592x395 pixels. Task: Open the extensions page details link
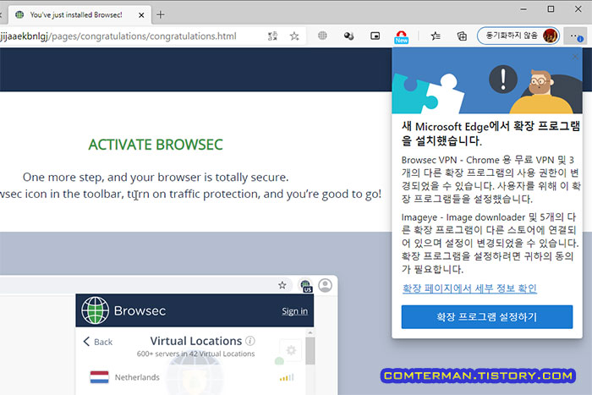(469, 288)
